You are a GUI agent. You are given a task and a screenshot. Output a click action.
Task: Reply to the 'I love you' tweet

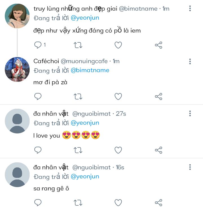(38, 150)
